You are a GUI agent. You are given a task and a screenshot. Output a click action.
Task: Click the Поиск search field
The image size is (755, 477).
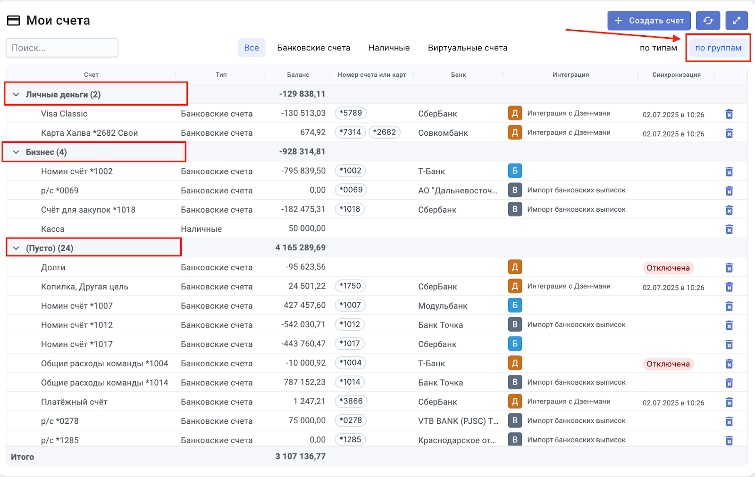[62, 48]
